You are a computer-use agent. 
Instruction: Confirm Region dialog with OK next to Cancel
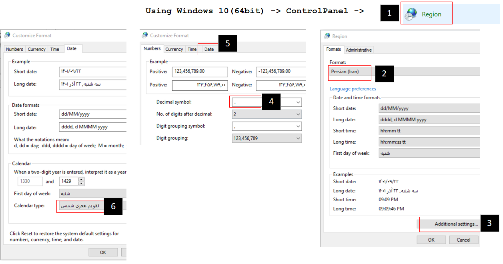(431, 240)
